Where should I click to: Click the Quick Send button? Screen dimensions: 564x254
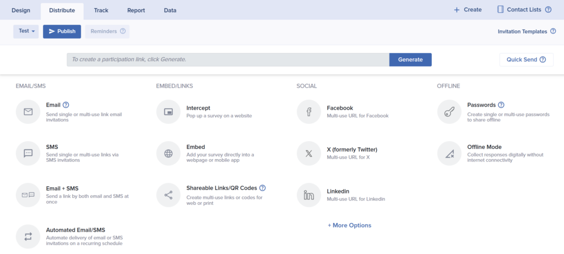pos(526,60)
